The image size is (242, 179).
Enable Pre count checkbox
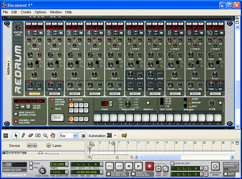(x=31, y=168)
